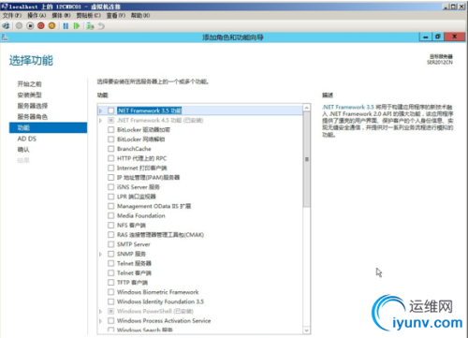Expand the .NET Framework 3.5 node
The image size is (468, 338).
tap(100, 110)
